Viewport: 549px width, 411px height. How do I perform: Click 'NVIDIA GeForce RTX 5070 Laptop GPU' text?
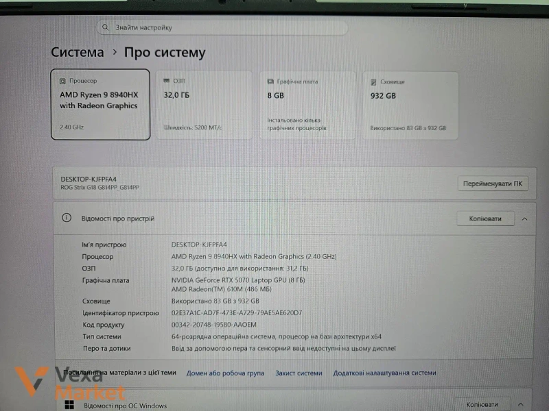229,280
